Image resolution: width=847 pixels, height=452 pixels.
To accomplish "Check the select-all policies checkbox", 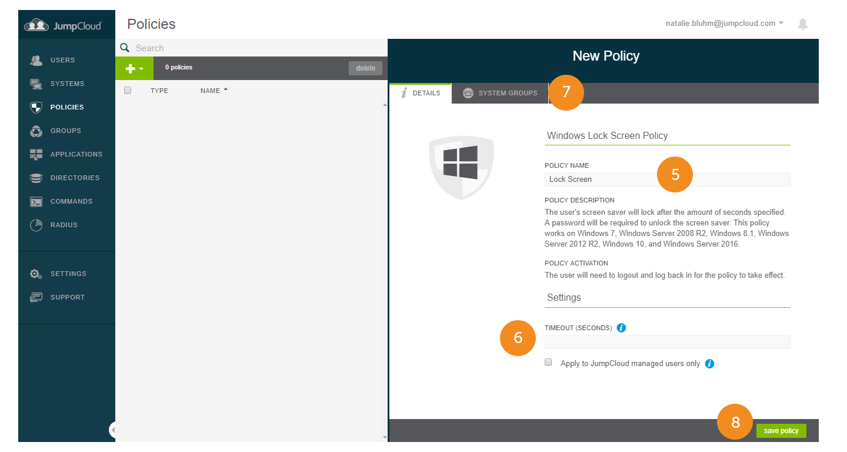I will (128, 90).
